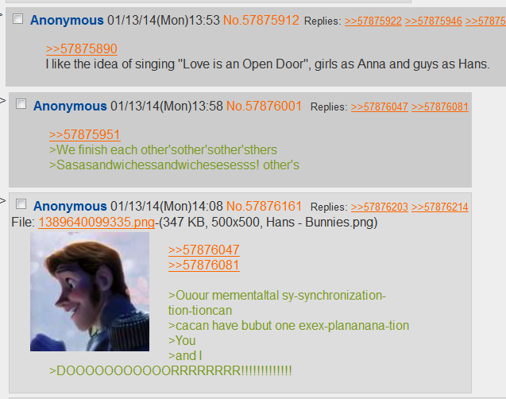Viewport: 506px width, 399px height.
Task: Open reply link >>57876081 in header
Action: [x=440, y=107]
